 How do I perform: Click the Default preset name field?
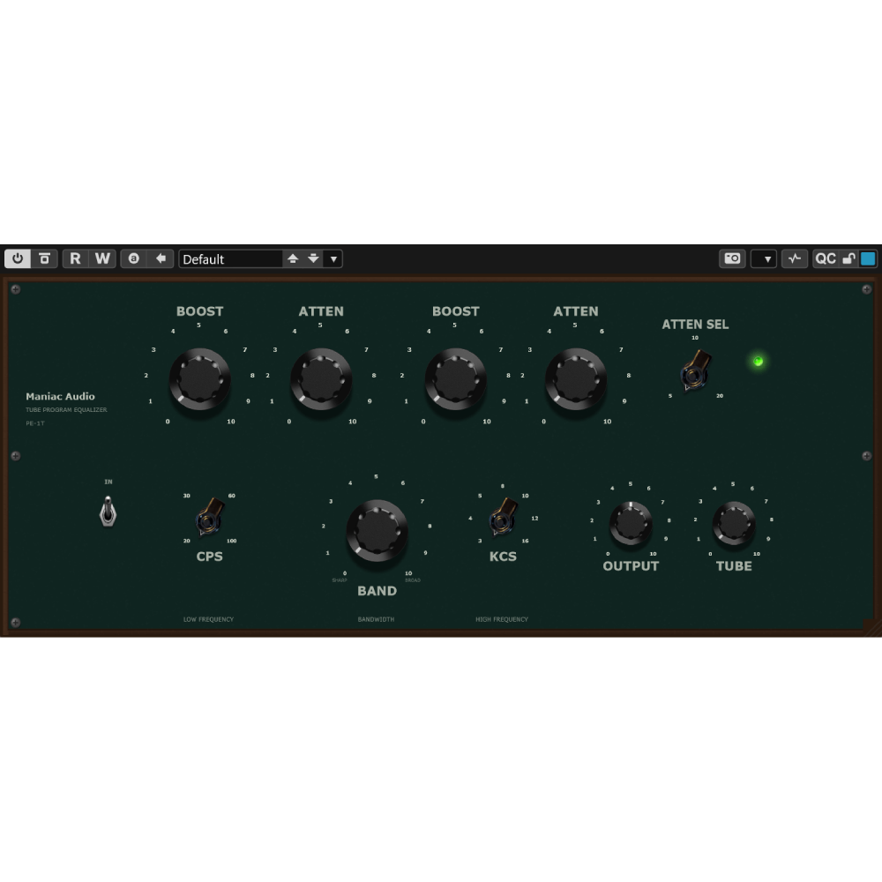tap(229, 258)
